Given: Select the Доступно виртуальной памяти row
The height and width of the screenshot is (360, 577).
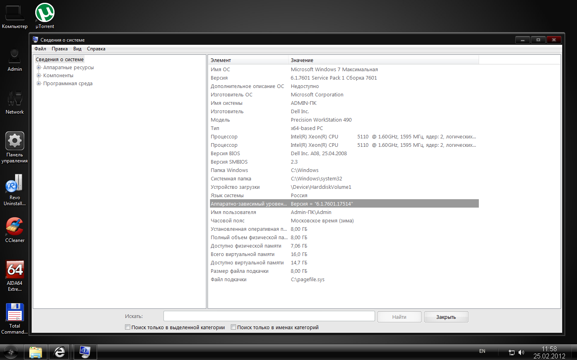Looking at the screenshot, I should (x=344, y=262).
